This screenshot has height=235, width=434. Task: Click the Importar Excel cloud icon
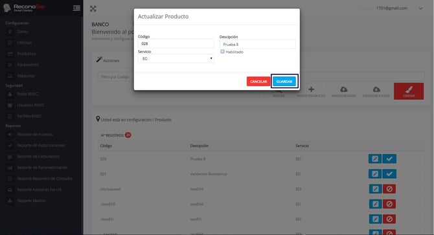click(343, 89)
